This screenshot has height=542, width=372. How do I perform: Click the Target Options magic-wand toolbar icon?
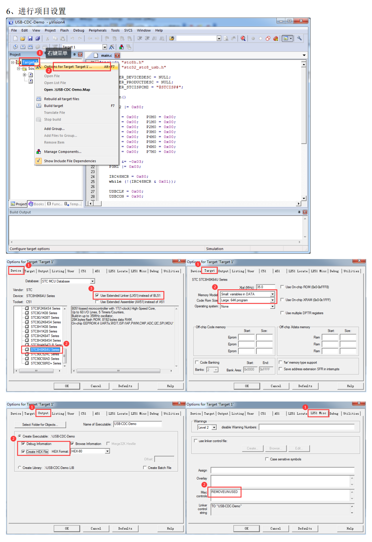tap(112, 47)
